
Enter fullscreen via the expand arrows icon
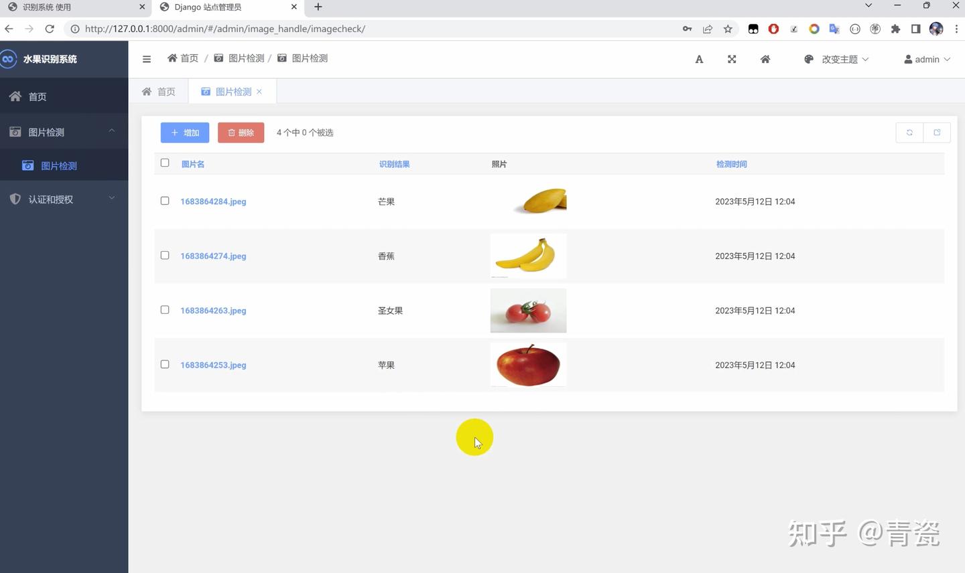tap(732, 59)
